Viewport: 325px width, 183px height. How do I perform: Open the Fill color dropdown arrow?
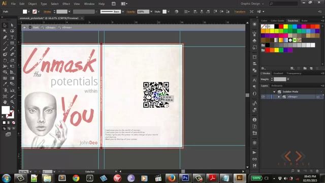coord(29,12)
